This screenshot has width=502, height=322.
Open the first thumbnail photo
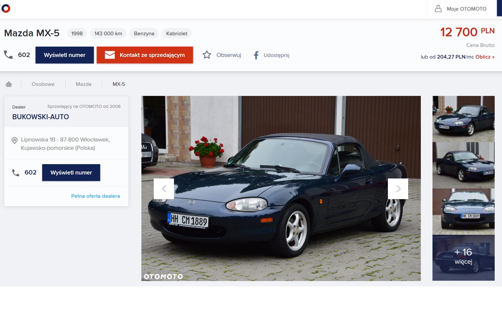tap(463, 119)
